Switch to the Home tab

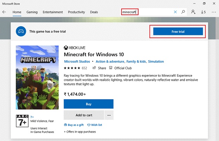click(17, 12)
